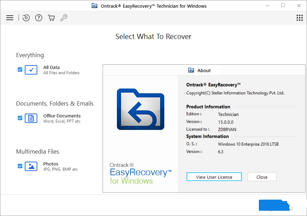The height and width of the screenshot is (216, 307).
Task: Click the Stellar copyright line
Action: pos(235,93)
